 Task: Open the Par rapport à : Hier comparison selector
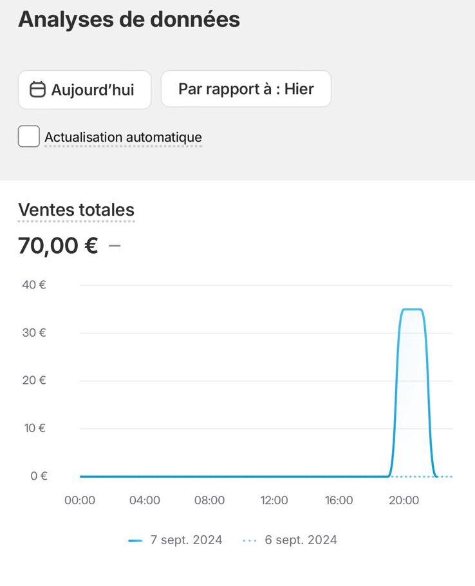(246, 89)
